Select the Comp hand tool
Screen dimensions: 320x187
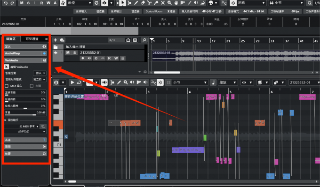[x=176, y=3]
